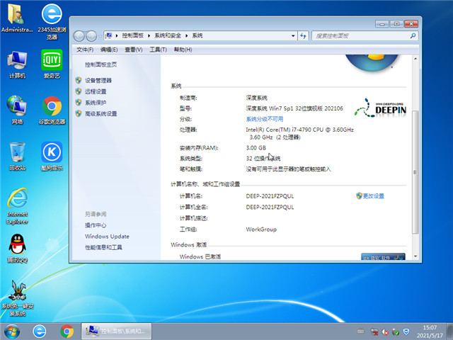This screenshot has height=340, width=453.
Task: Click the control panel icon in the address bar
Action: 108,35
